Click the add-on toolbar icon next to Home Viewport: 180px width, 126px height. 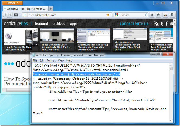[165, 15]
